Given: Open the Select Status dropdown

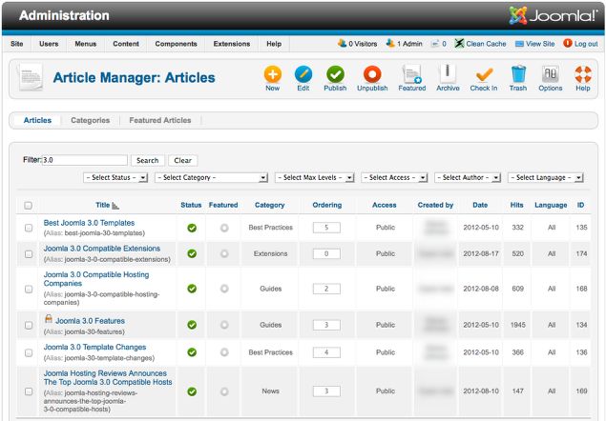Looking at the screenshot, I should [115, 177].
